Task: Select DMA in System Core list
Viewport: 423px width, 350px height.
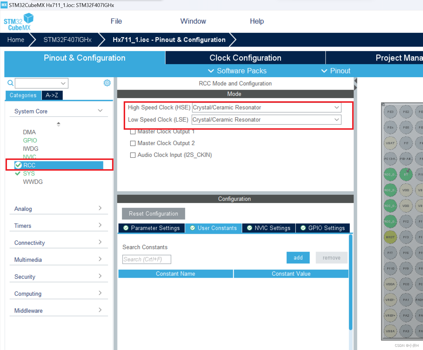Action: [x=29, y=132]
